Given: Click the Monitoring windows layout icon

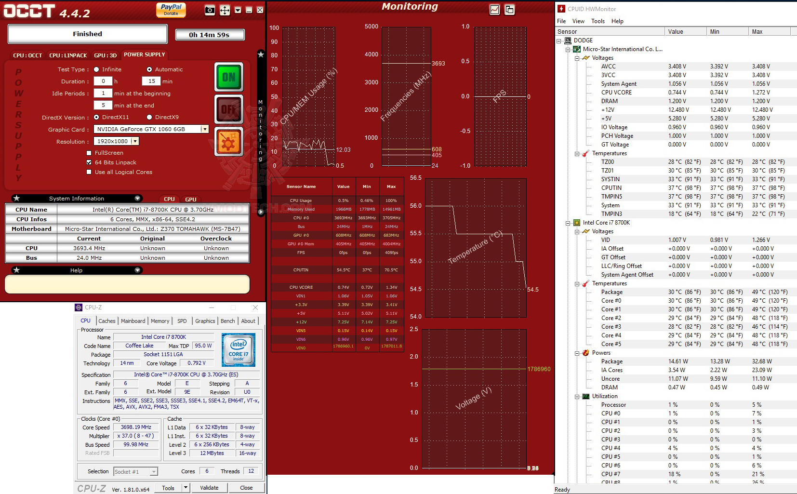Looking at the screenshot, I should point(509,10).
